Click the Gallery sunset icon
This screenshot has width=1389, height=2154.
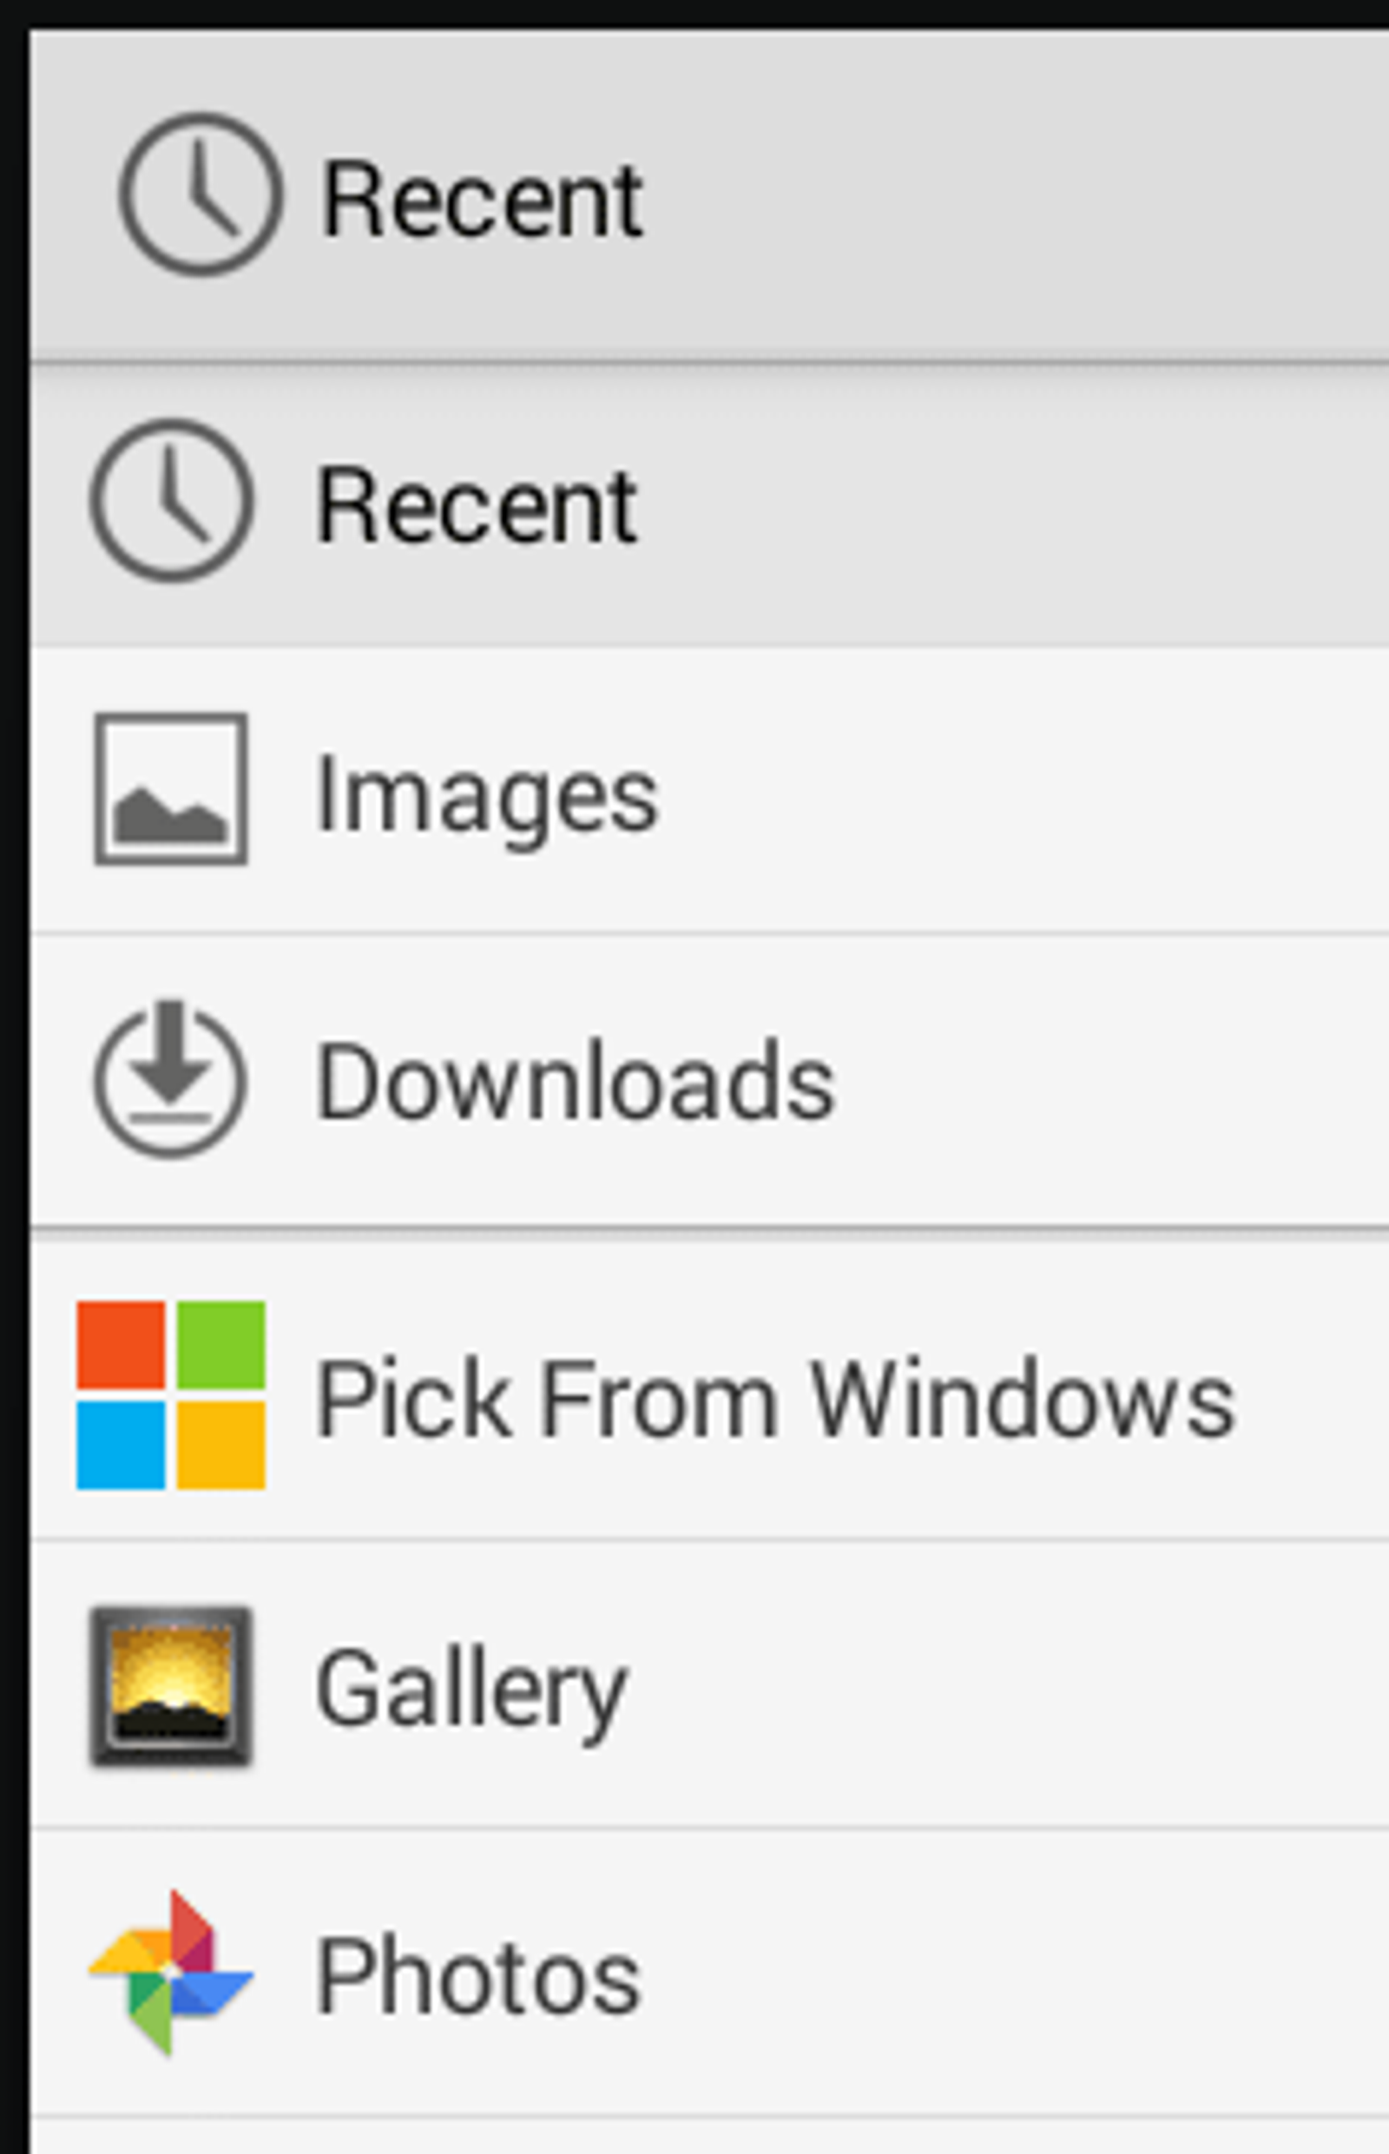pyautogui.click(x=171, y=1686)
